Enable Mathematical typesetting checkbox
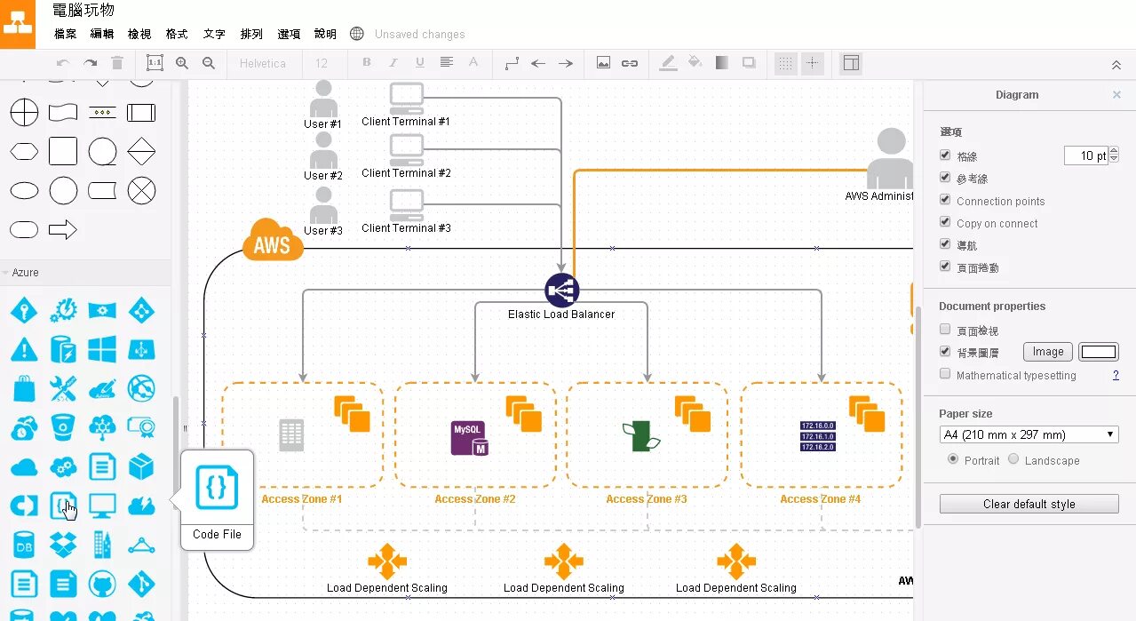 (945, 374)
